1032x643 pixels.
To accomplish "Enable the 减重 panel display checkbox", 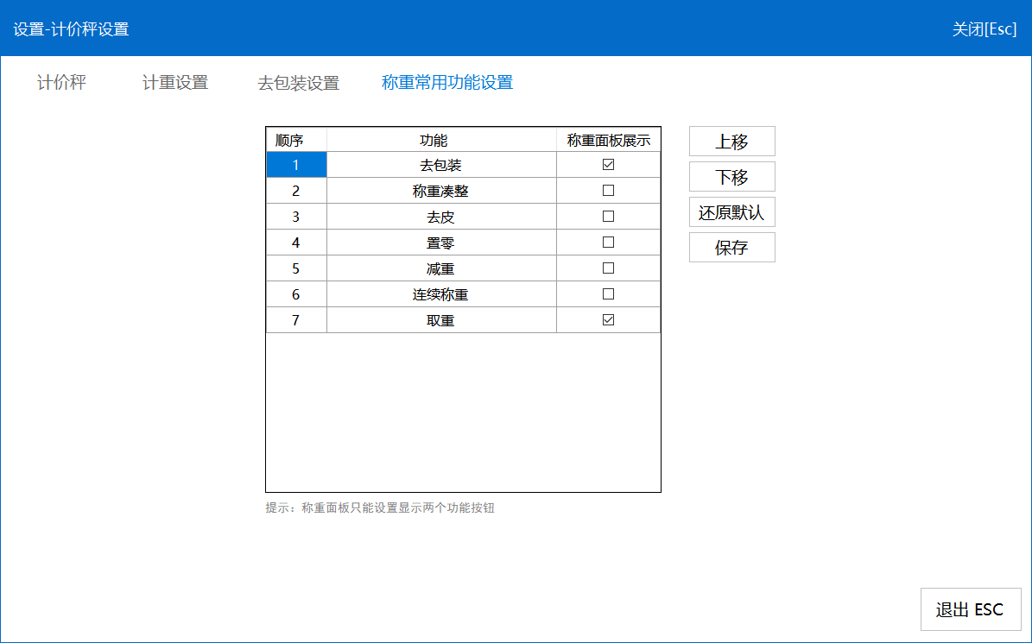I will coord(608,268).
